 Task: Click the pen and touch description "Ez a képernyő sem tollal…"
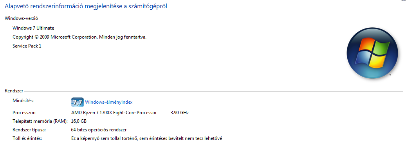[x=146, y=138]
